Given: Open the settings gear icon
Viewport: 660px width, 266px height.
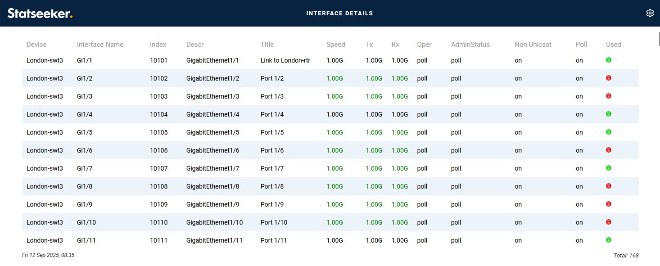Looking at the screenshot, I should (x=650, y=13).
